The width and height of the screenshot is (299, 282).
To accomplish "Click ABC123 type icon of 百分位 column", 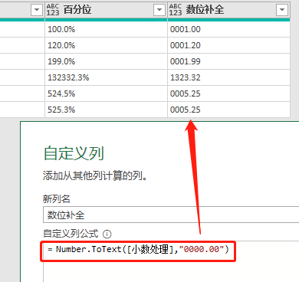I will coord(53,10).
